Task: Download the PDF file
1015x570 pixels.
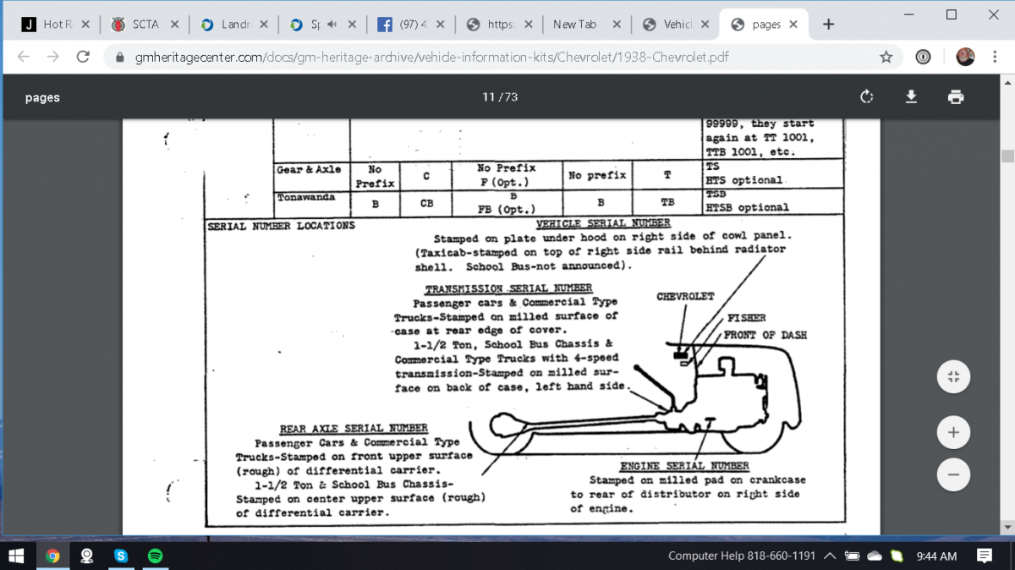Action: 911,97
